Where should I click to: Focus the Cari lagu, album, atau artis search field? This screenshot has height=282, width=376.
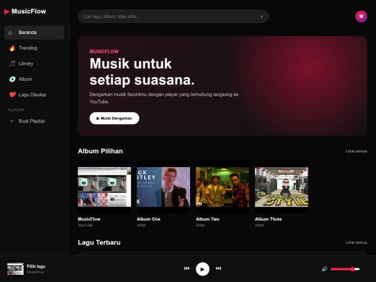point(173,17)
